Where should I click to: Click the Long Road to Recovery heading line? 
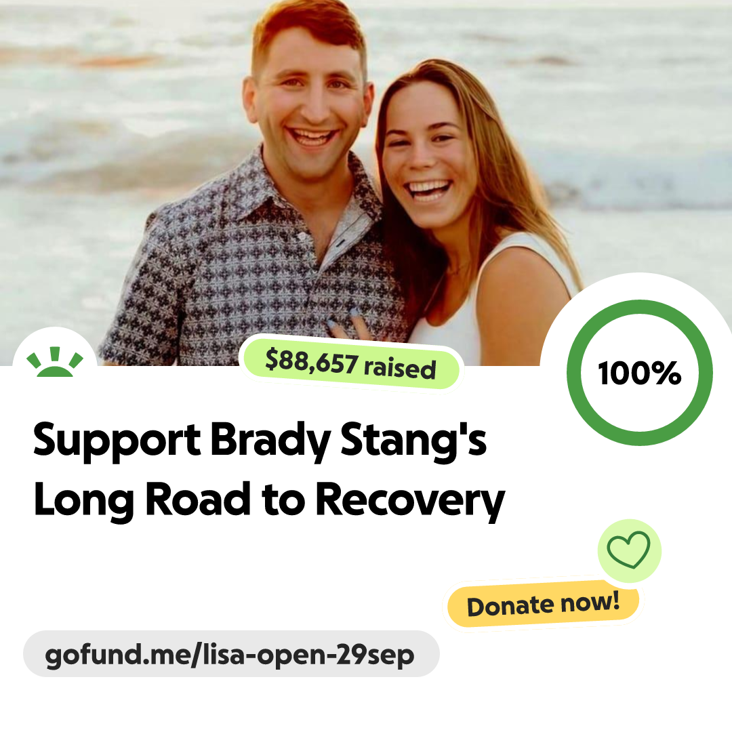(x=269, y=500)
